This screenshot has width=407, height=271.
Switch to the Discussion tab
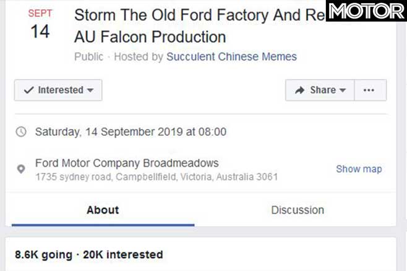point(298,210)
